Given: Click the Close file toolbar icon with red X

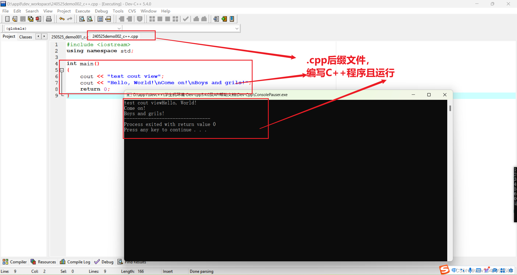Looking at the screenshot, I should coord(38,19).
